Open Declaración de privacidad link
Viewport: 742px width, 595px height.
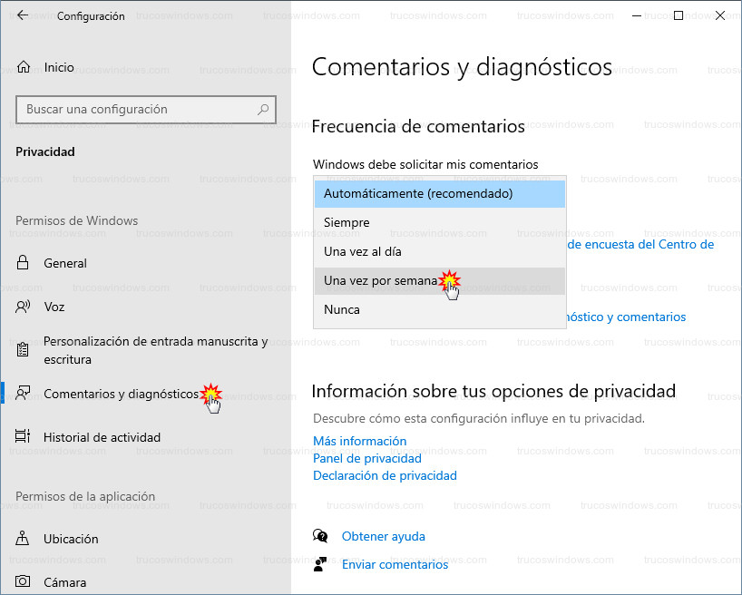tap(385, 475)
